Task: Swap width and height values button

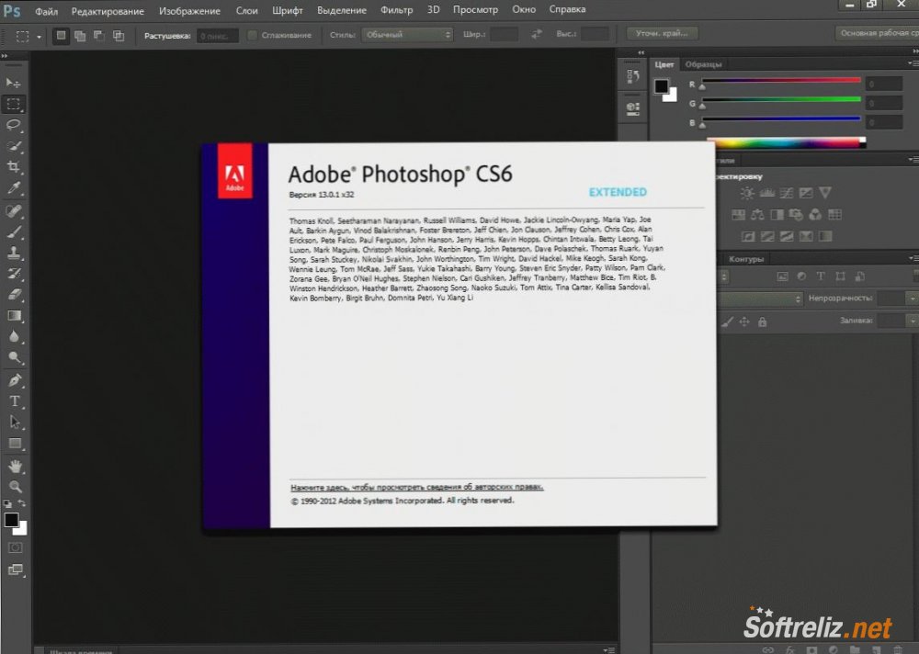Action: tap(537, 34)
